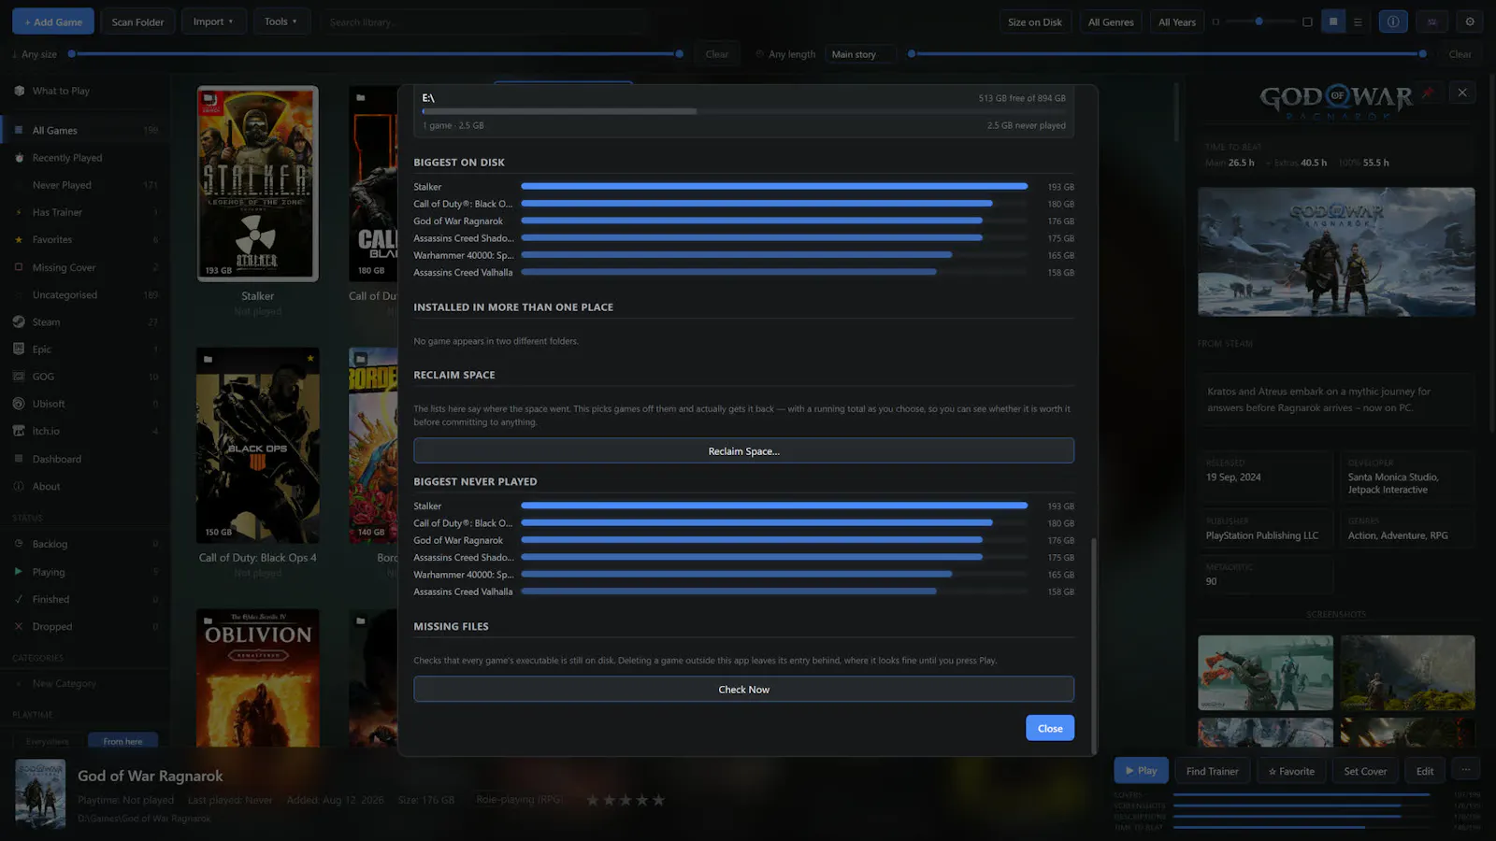Click the Playing status triangle icon

(x=19, y=571)
